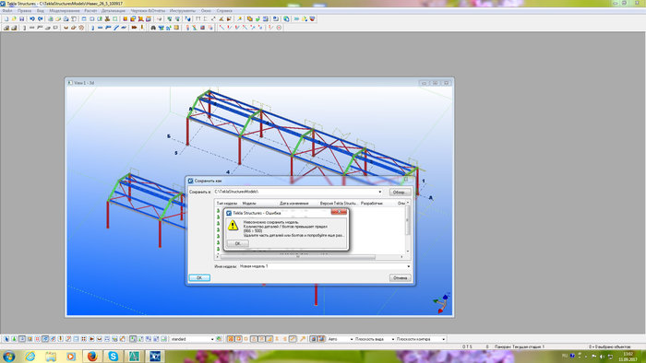This screenshot has width=646, height=363.
Task: Click the Undo arrow icon
Action: click(32, 19)
